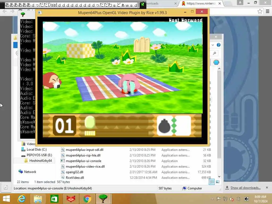Image resolution: width=272 pixels, height=204 pixels.
Task: Click the network tray icon
Action: click(225, 199)
